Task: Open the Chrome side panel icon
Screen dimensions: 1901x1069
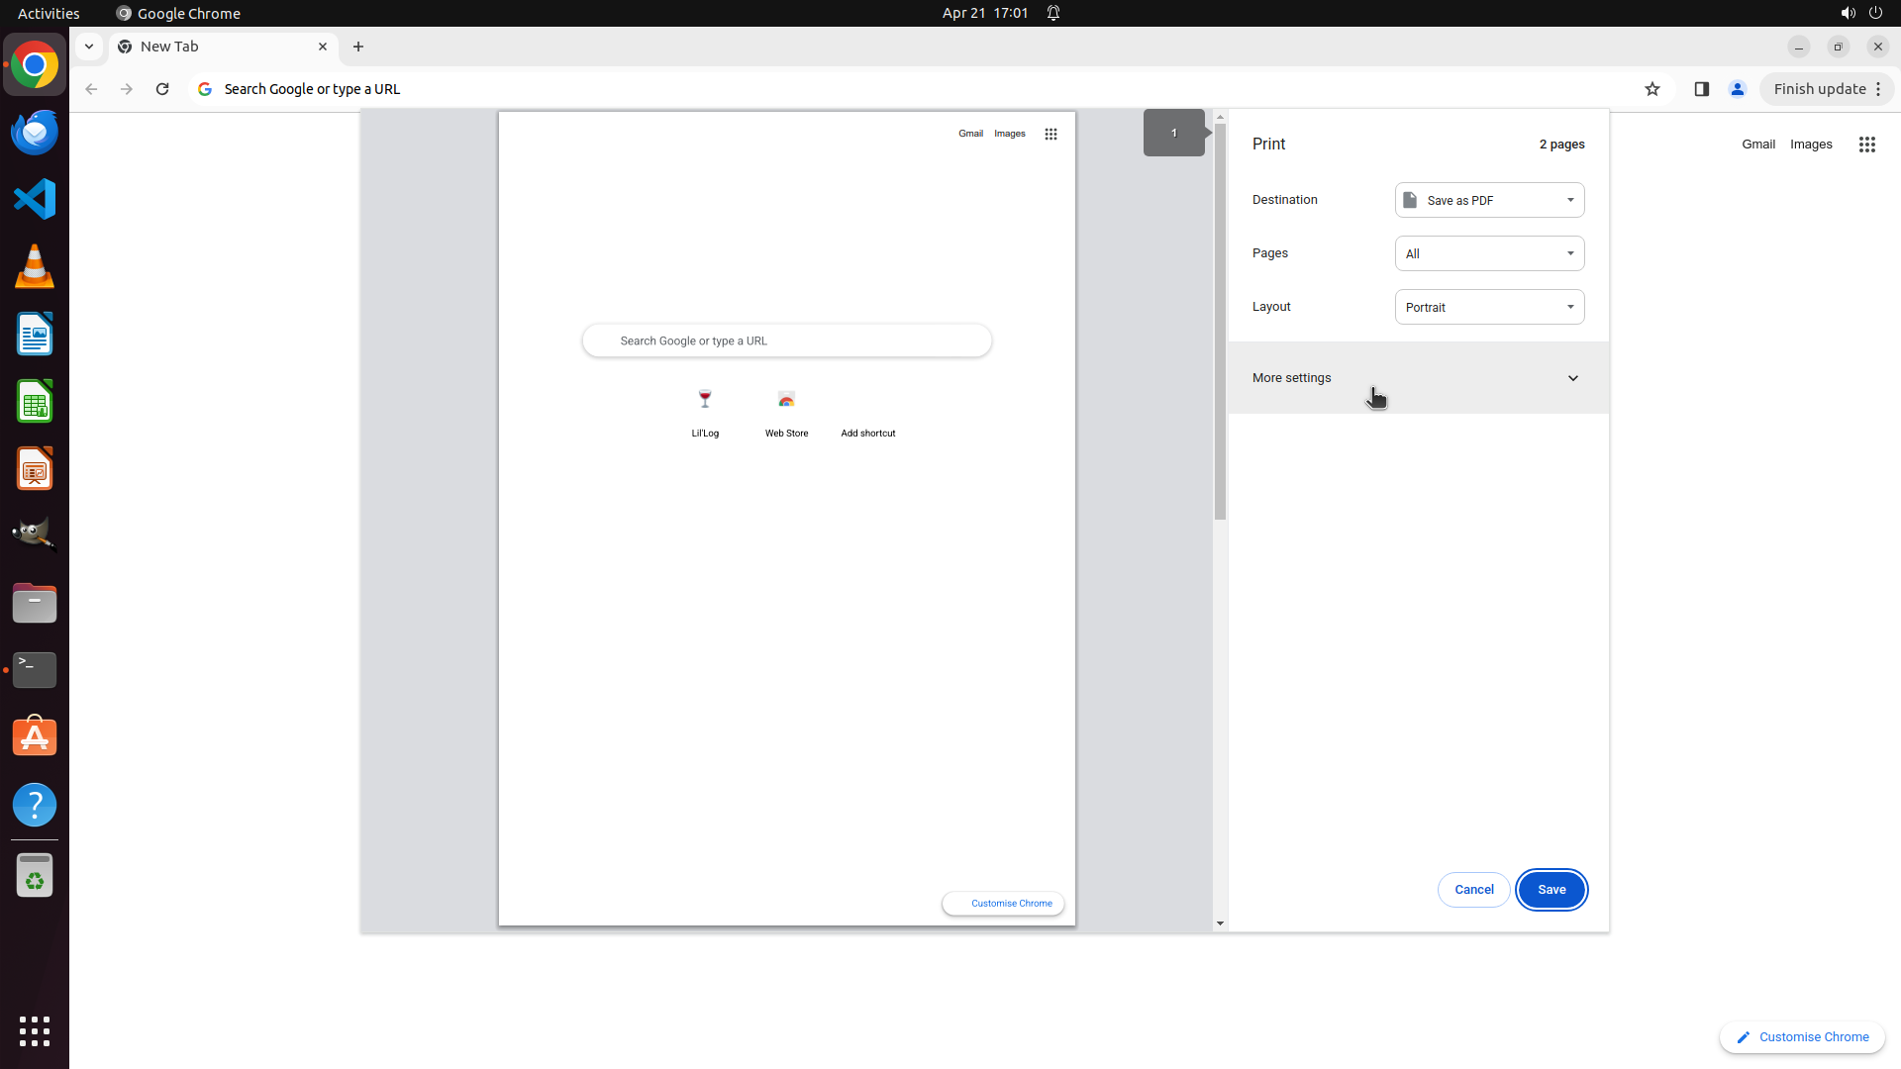Action: [1701, 89]
